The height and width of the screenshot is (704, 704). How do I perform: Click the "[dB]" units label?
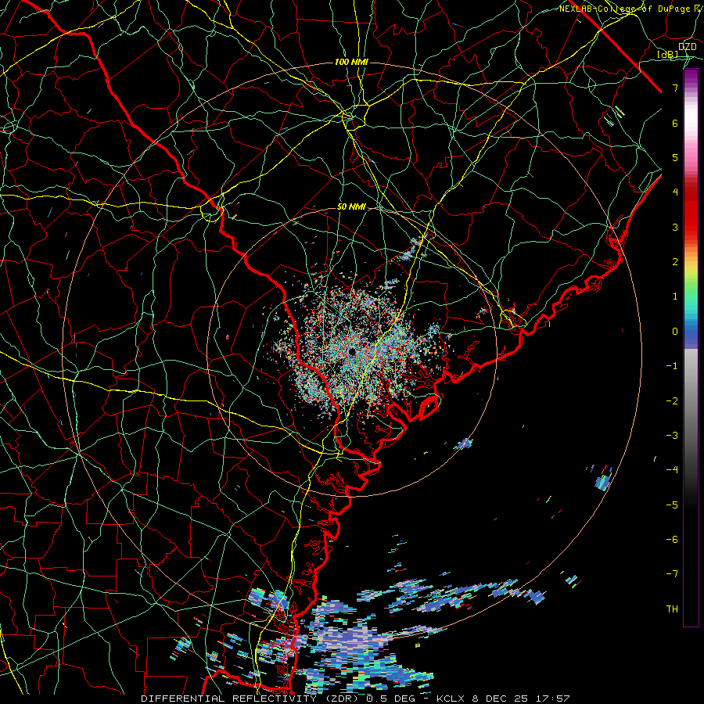(x=668, y=55)
